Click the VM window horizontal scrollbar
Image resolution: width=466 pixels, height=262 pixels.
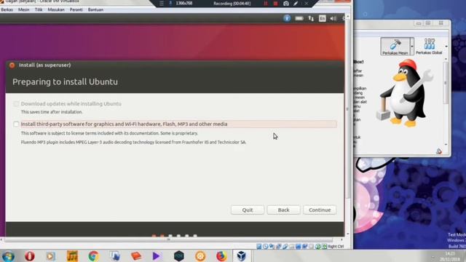tap(168, 239)
